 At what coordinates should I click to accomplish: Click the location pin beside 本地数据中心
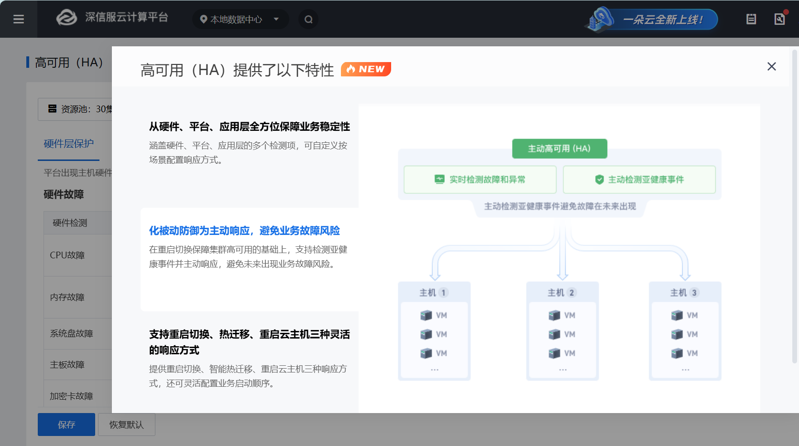coord(204,19)
